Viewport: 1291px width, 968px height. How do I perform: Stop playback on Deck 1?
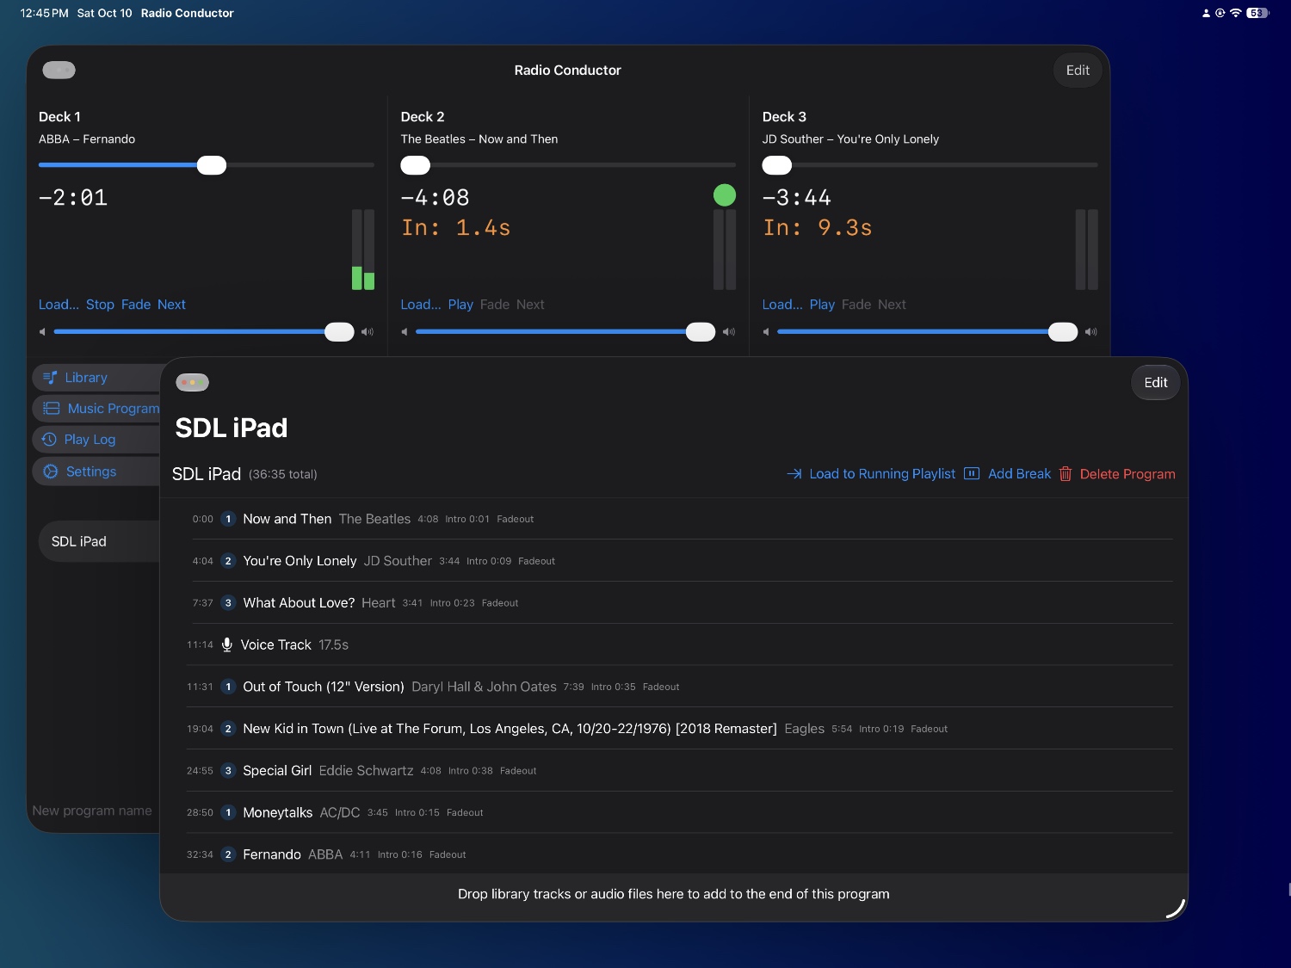pos(100,305)
